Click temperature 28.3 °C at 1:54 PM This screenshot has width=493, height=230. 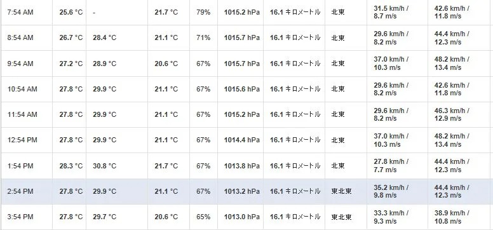(71, 166)
